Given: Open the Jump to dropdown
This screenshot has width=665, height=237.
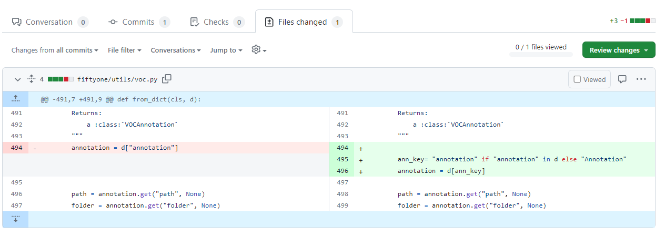Looking at the screenshot, I should [x=226, y=50].
